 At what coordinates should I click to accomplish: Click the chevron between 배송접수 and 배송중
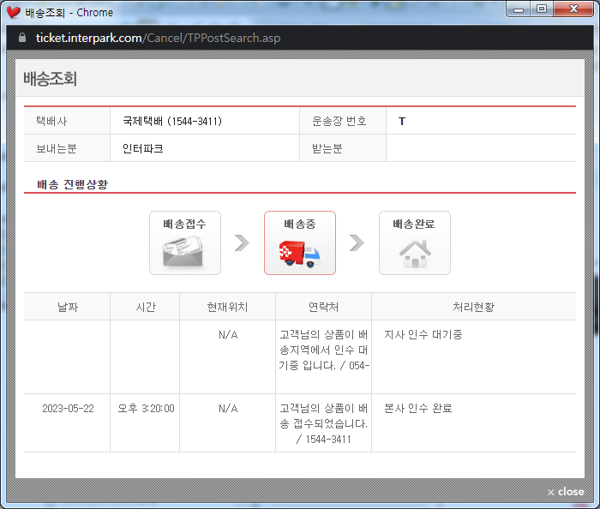click(242, 243)
